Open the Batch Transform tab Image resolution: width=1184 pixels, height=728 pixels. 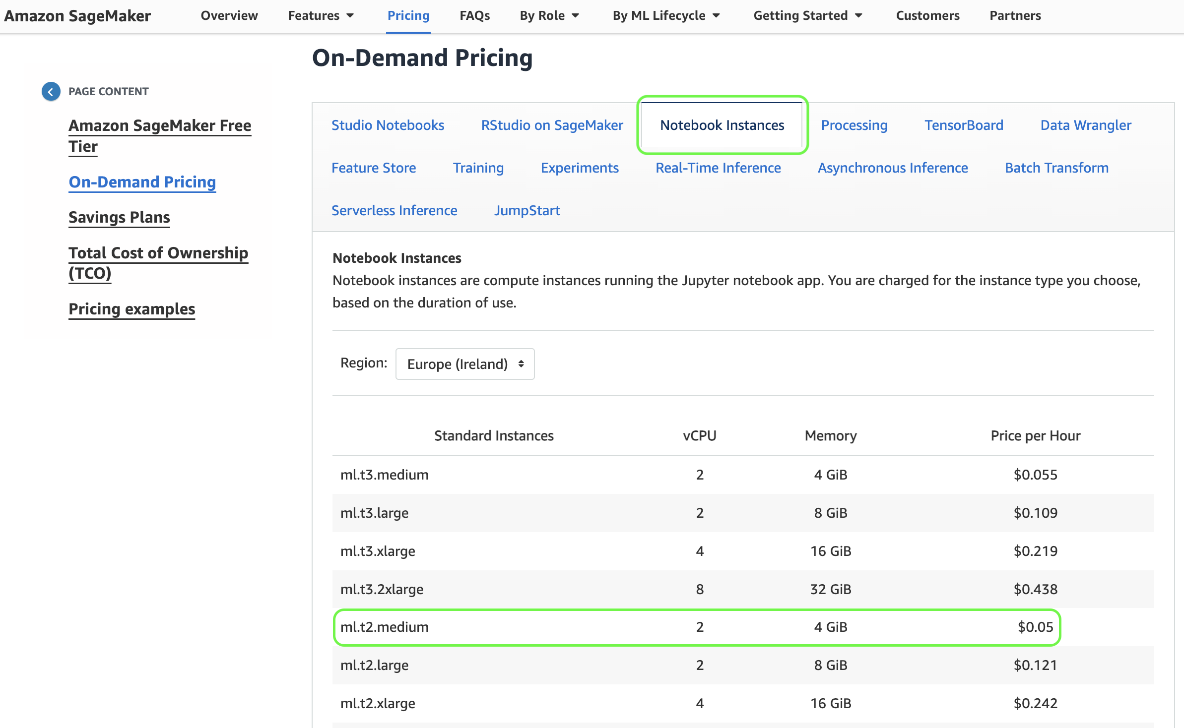[1056, 168]
